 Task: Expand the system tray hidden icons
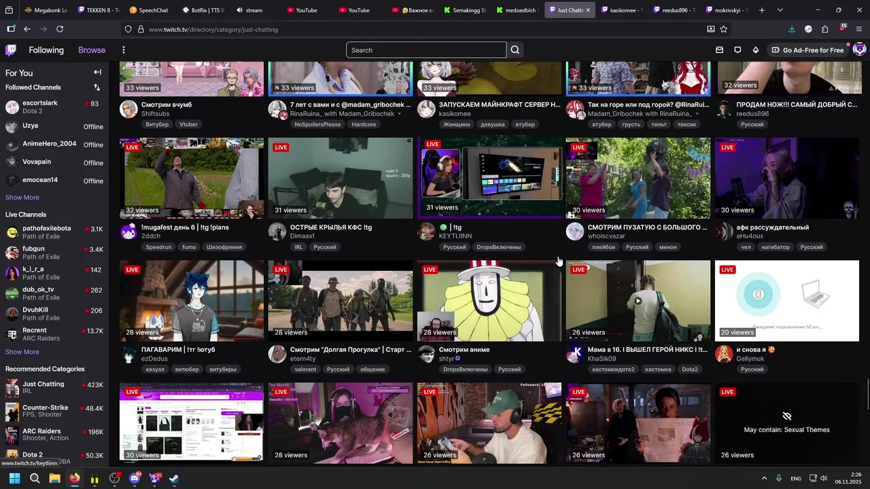click(764, 478)
